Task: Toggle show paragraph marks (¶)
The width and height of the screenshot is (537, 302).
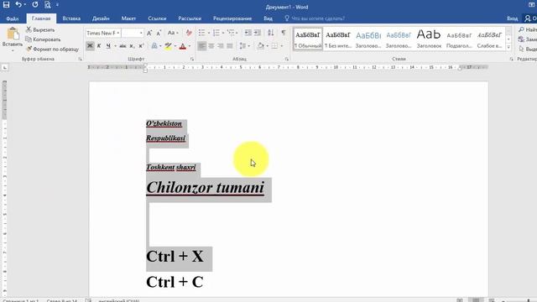Action: (x=284, y=33)
